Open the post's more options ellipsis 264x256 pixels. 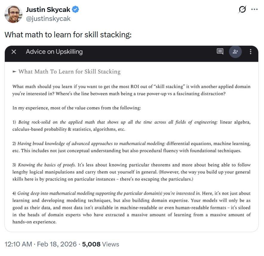click(254, 10)
